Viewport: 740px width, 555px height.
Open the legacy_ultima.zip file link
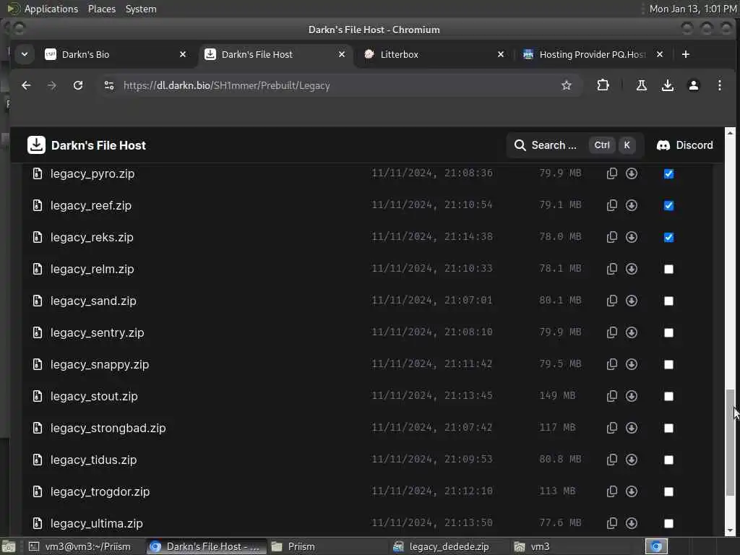click(x=96, y=523)
